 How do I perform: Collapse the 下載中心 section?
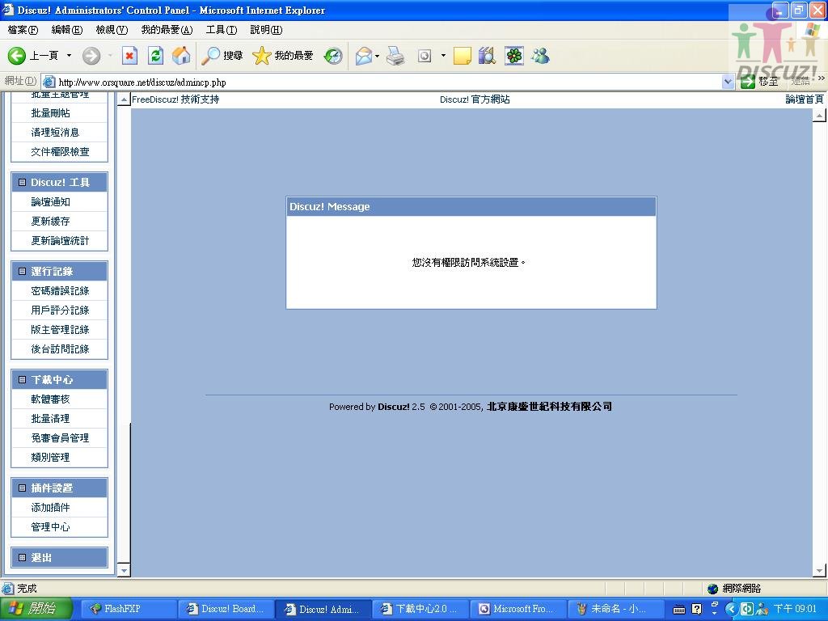[x=22, y=379]
